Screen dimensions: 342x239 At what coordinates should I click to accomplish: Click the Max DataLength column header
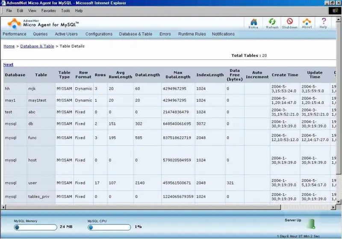(x=178, y=74)
